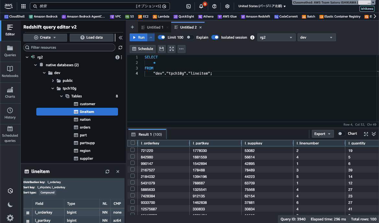379x223 pixels.
Task: Open AWS console settings gear
Action: (x=227, y=6)
